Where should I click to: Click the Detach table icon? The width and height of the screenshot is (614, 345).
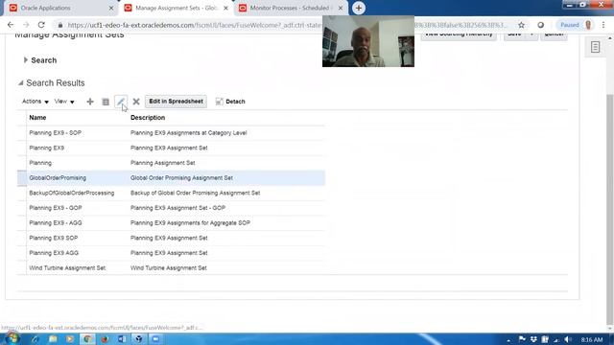(220, 102)
